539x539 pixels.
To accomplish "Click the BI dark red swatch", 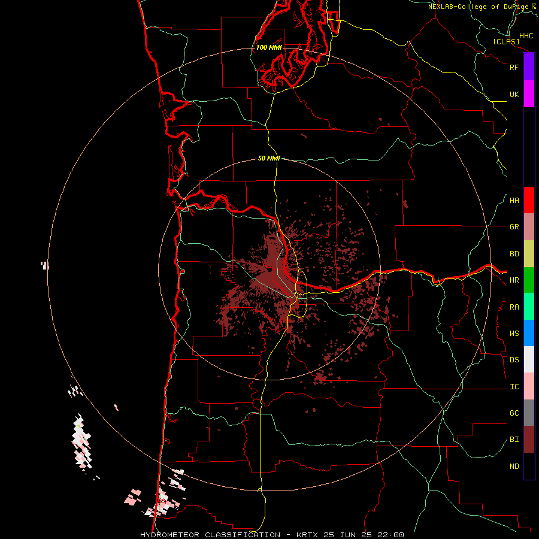I will 529,440.
